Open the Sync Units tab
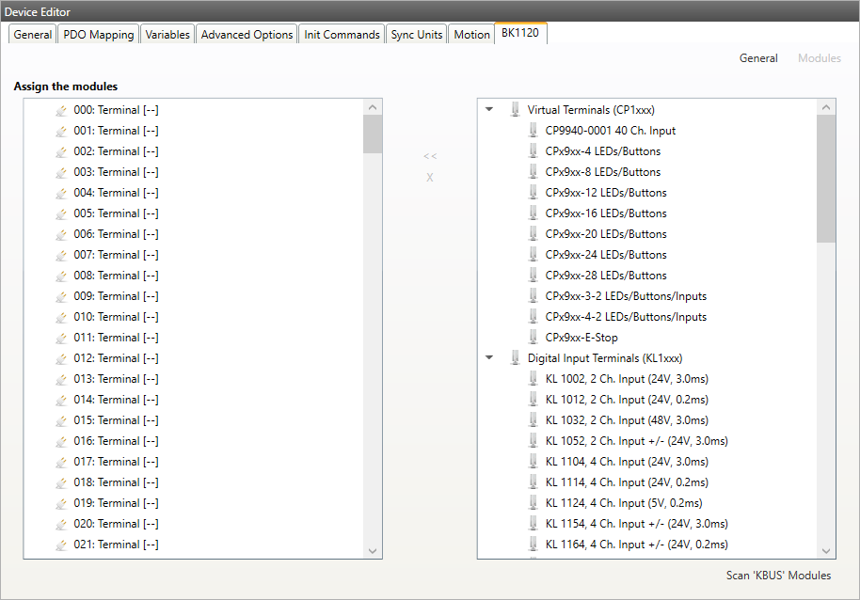The width and height of the screenshot is (860, 600). 416,35
